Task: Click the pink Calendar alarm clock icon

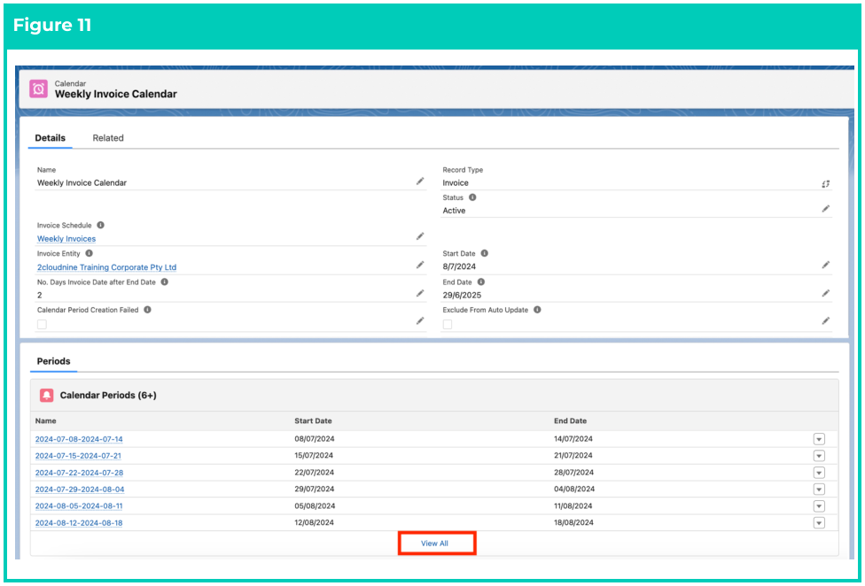Action: (39, 89)
